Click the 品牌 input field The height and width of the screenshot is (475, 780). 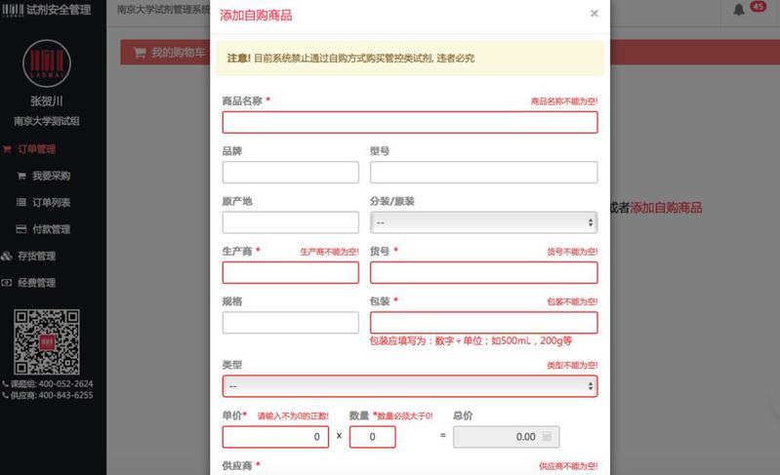(x=290, y=173)
